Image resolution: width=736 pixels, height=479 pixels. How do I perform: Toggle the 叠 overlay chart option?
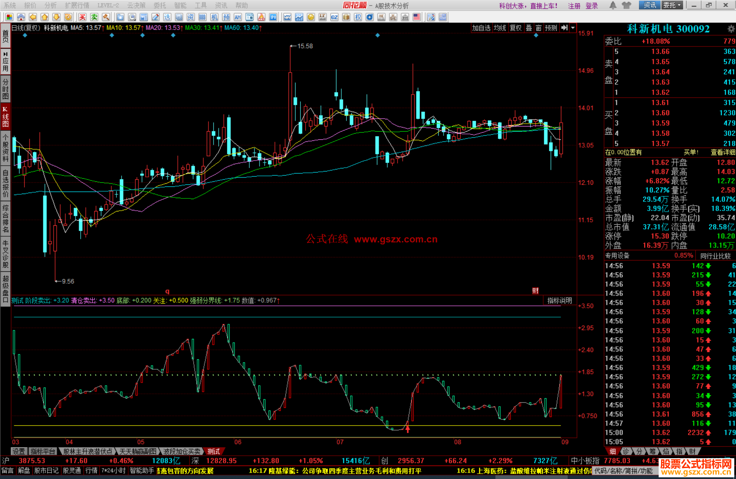[x=529, y=28]
